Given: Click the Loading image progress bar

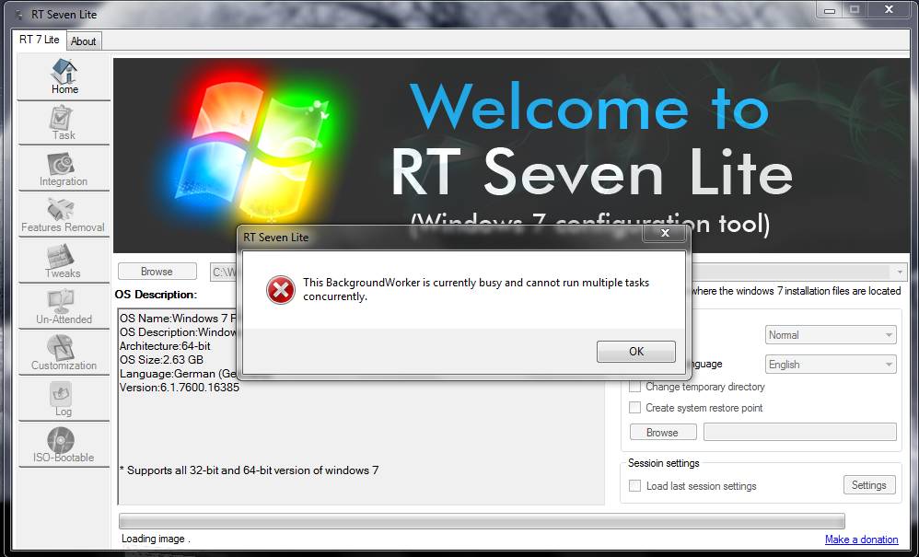Looking at the screenshot, I should pos(482,521).
